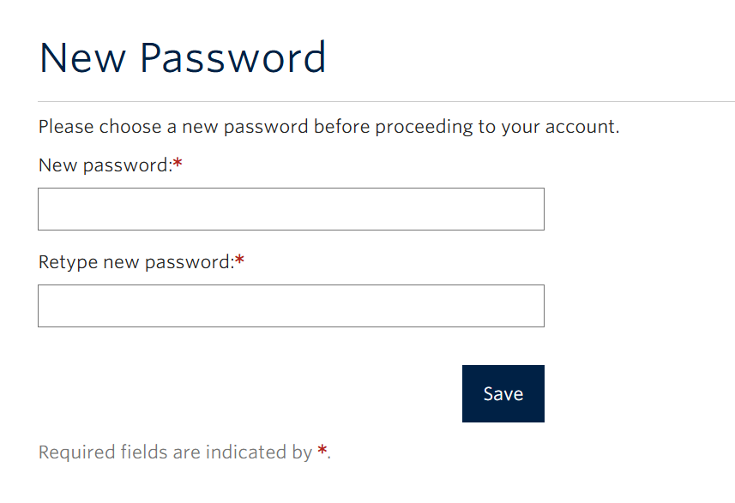Viewport: 735px width, 503px height.
Task: Click the New Password page heading
Action: (x=182, y=57)
